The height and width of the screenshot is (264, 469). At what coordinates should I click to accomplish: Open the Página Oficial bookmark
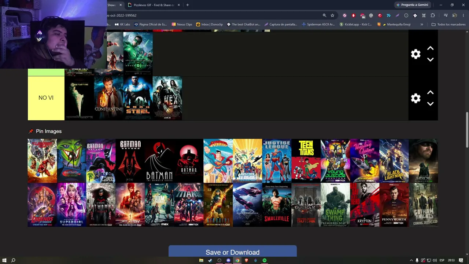point(151,24)
